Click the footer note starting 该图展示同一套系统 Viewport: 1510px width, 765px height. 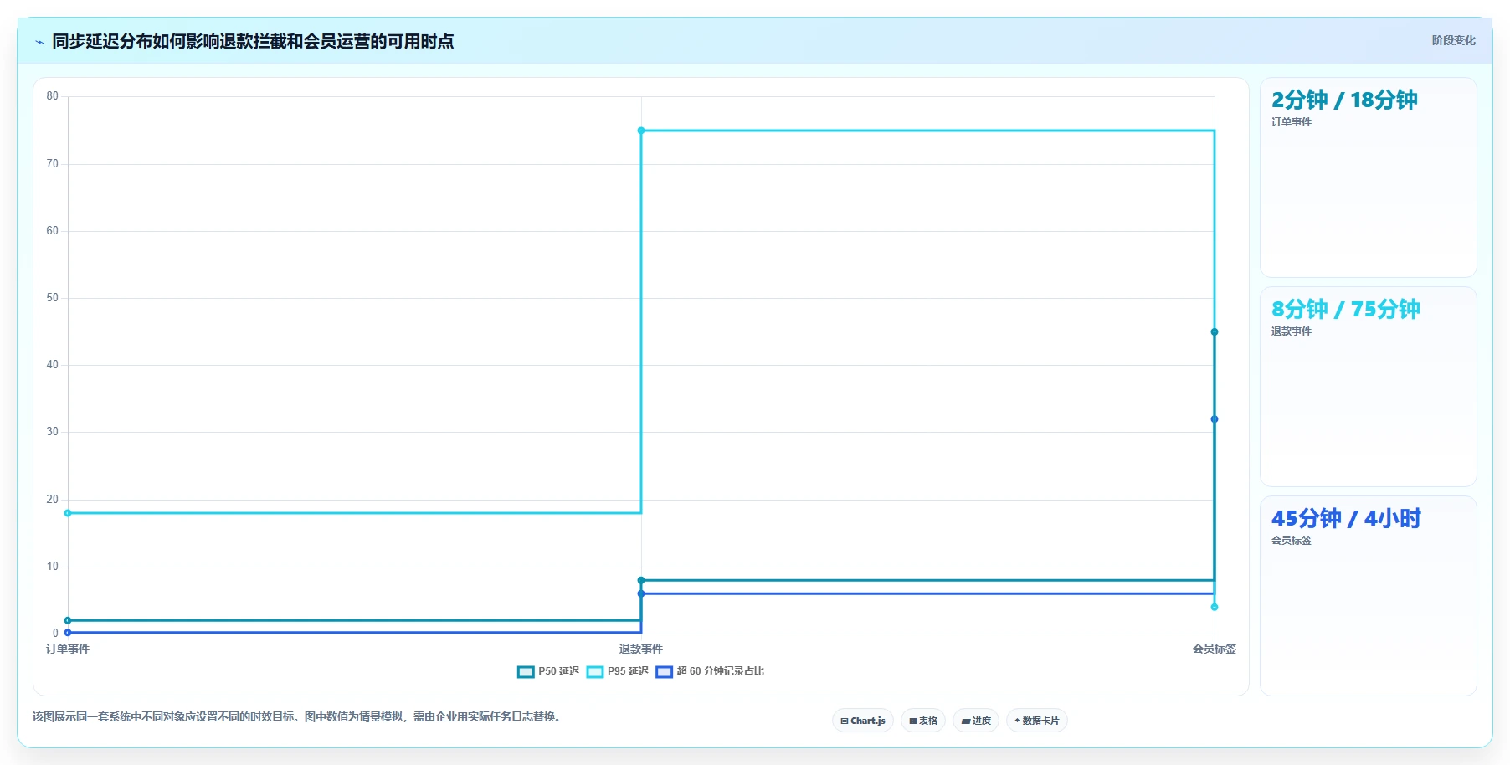(297, 716)
